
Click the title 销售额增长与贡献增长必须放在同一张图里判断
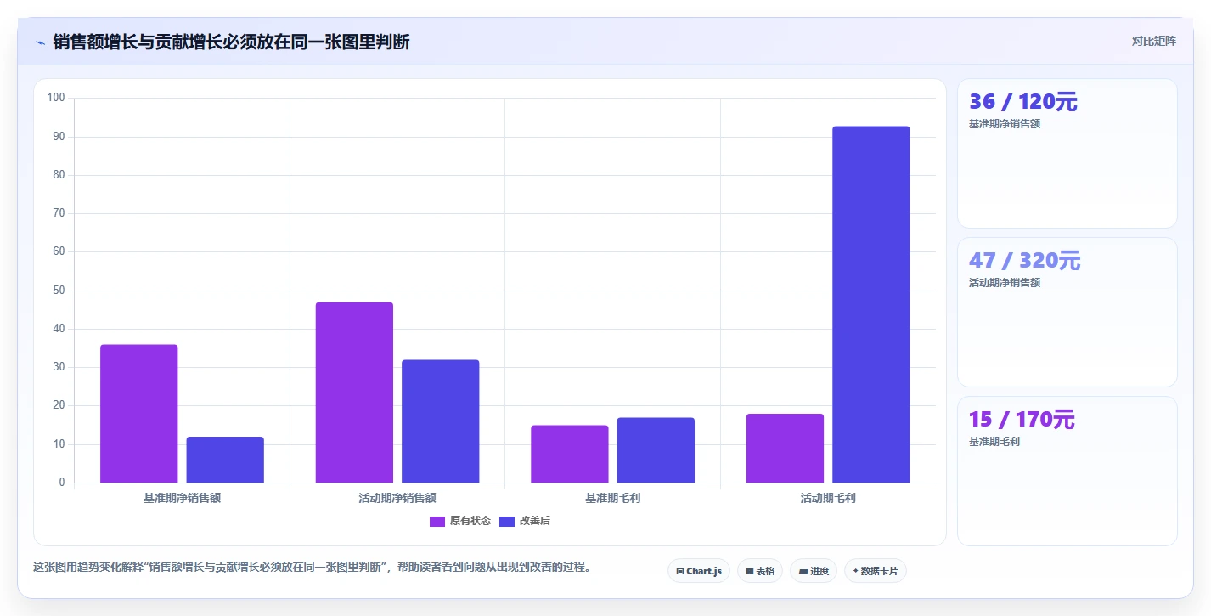231,42
